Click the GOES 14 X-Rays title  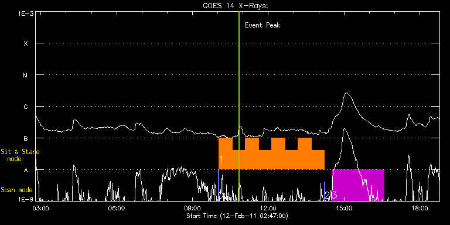pos(236,6)
